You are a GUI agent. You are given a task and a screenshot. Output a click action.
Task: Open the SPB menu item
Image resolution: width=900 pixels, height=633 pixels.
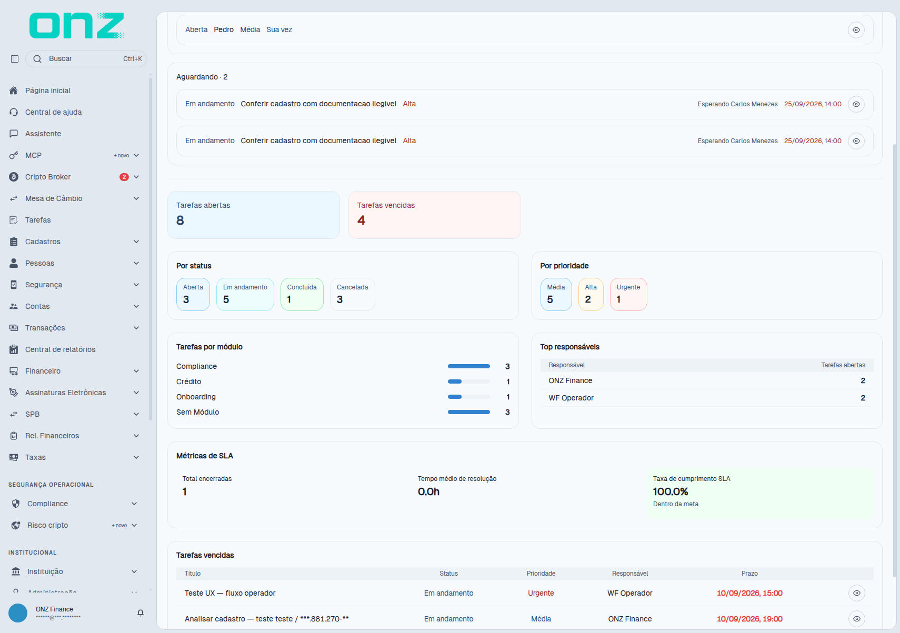point(75,414)
